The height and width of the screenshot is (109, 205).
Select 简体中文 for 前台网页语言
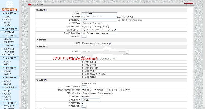(x=83, y=23)
